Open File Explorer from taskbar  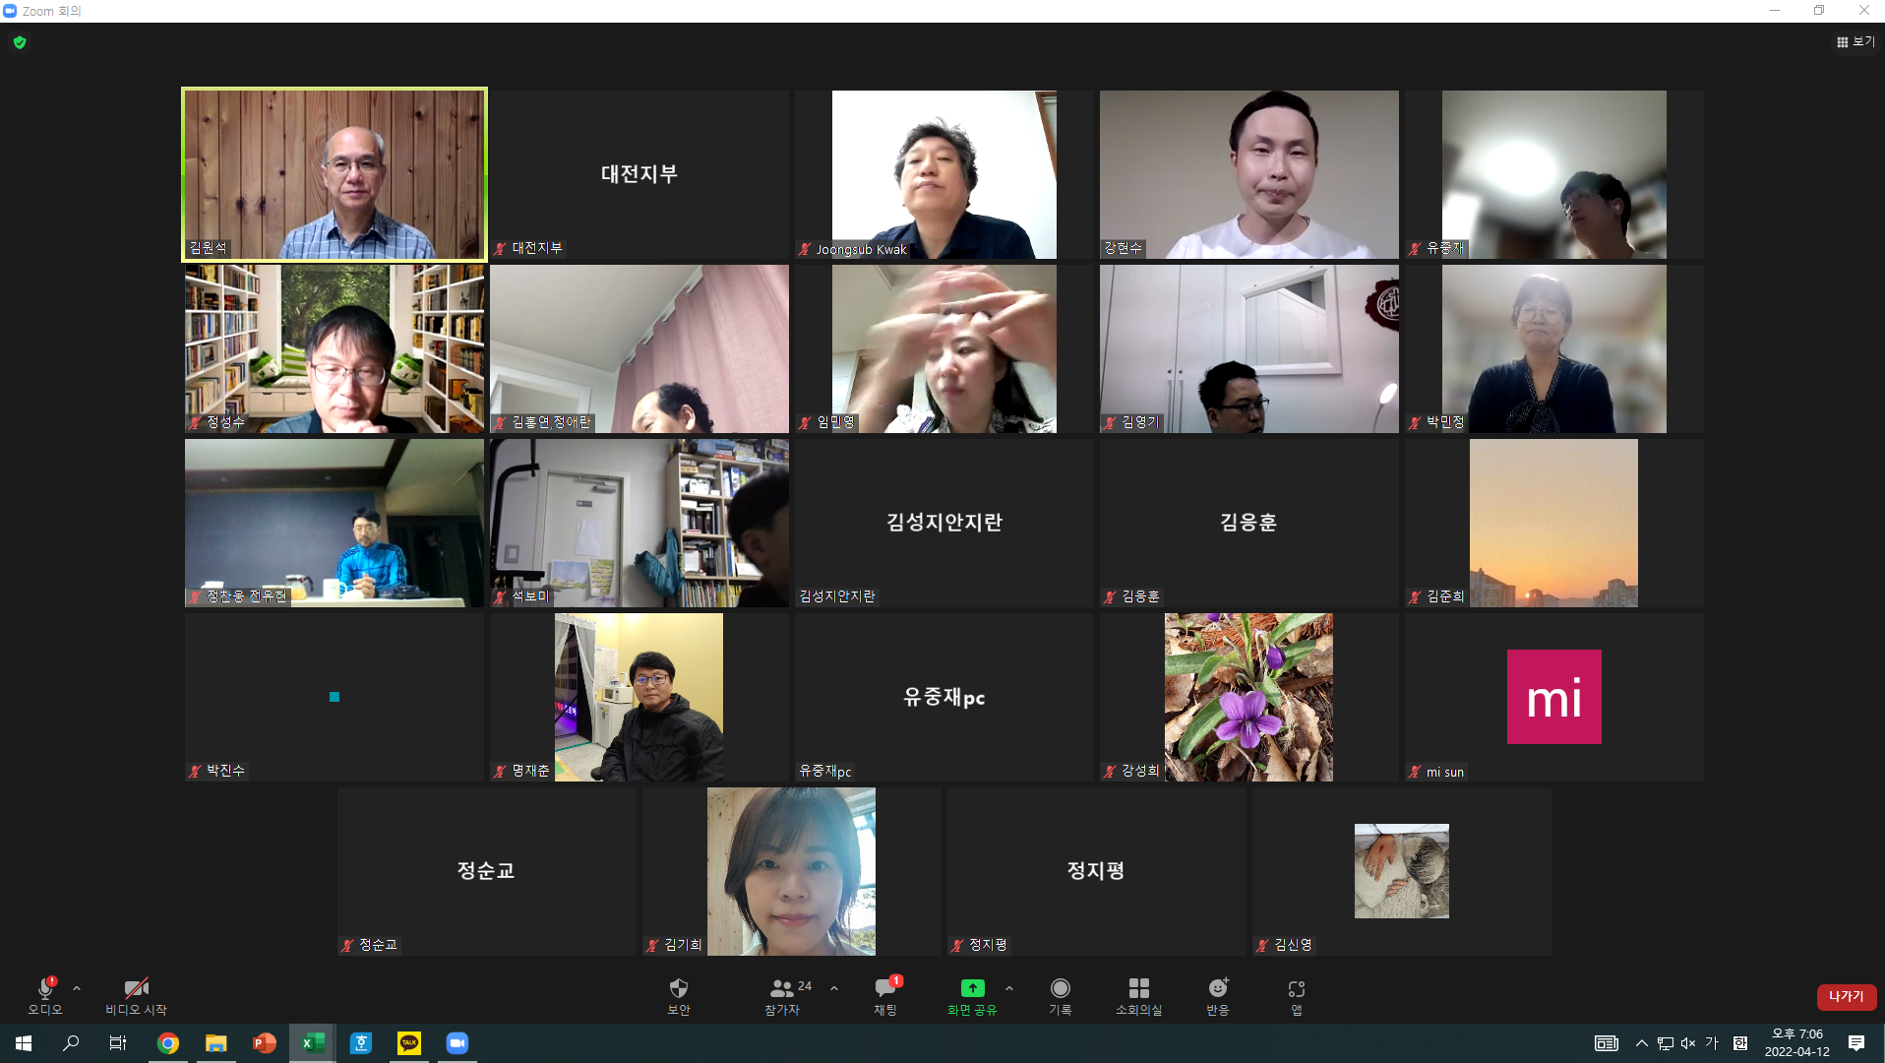216,1043
